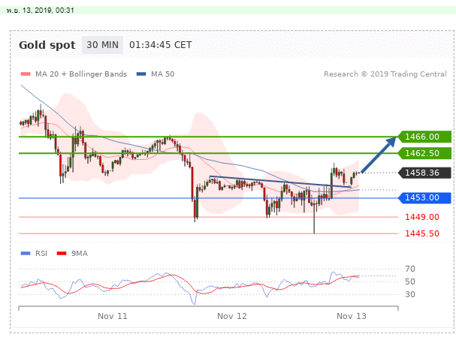Click the Nov 12 date axis label

tap(232, 316)
